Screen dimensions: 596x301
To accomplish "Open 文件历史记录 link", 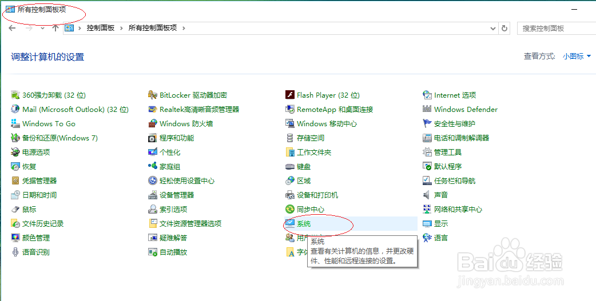I will 43,223.
